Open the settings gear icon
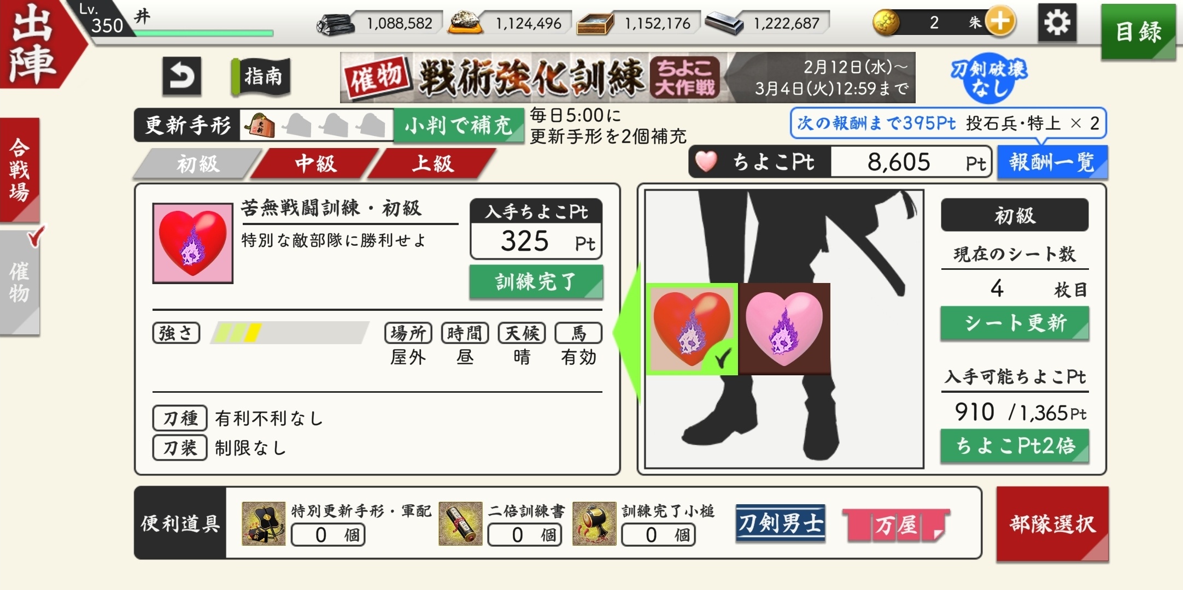 (1057, 23)
